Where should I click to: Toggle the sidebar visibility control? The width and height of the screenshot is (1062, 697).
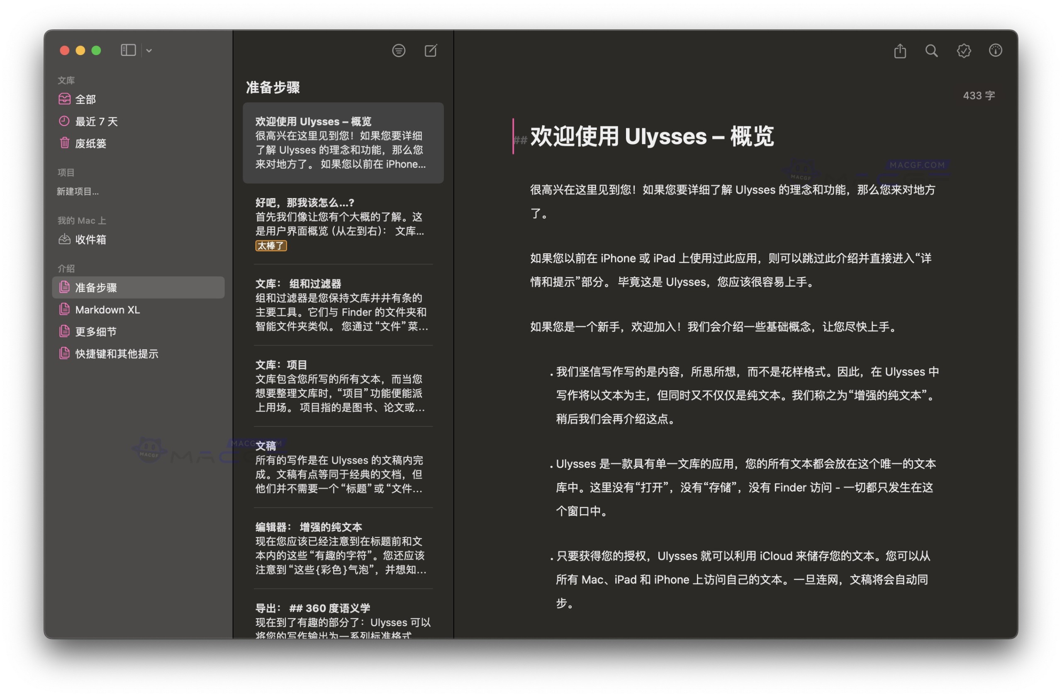128,51
